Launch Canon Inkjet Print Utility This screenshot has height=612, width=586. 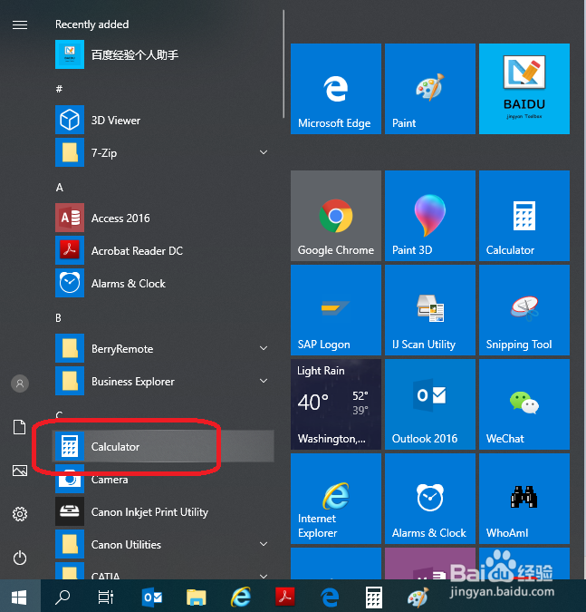pos(163,511)
